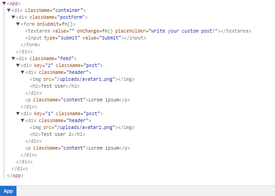Collapse the form onSubmit node arrow
The width and height of the screenshot is (275, 196).
(18, 24)
